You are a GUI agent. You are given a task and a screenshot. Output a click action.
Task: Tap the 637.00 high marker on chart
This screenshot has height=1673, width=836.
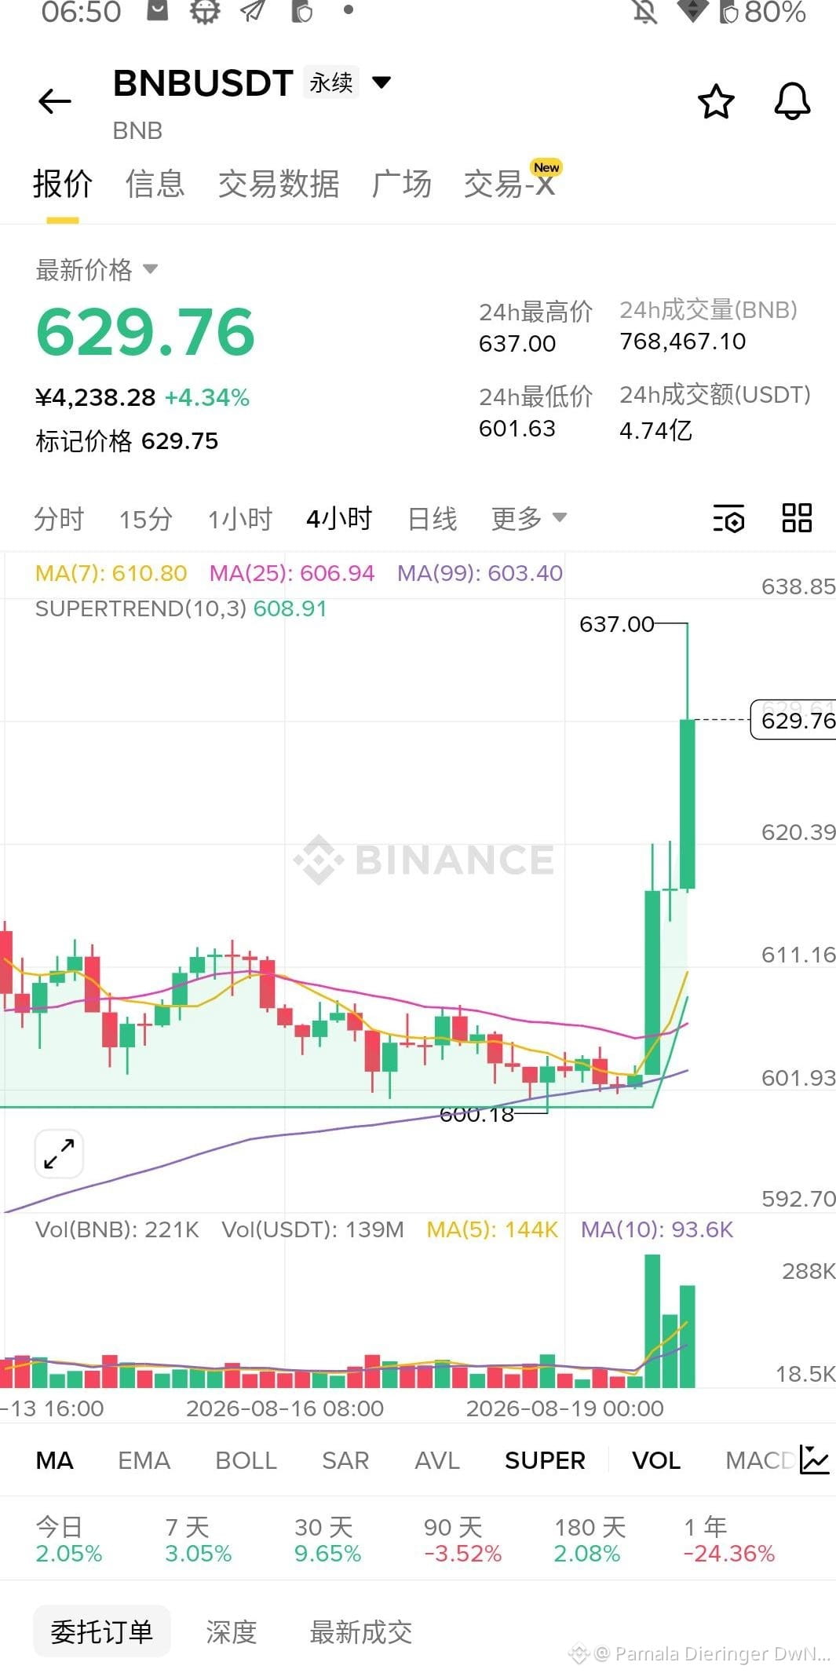(616, 624)
